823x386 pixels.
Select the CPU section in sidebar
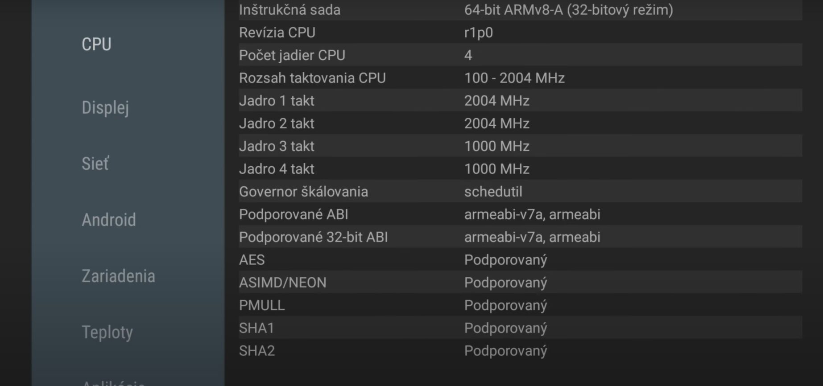(x=96, y=45)
